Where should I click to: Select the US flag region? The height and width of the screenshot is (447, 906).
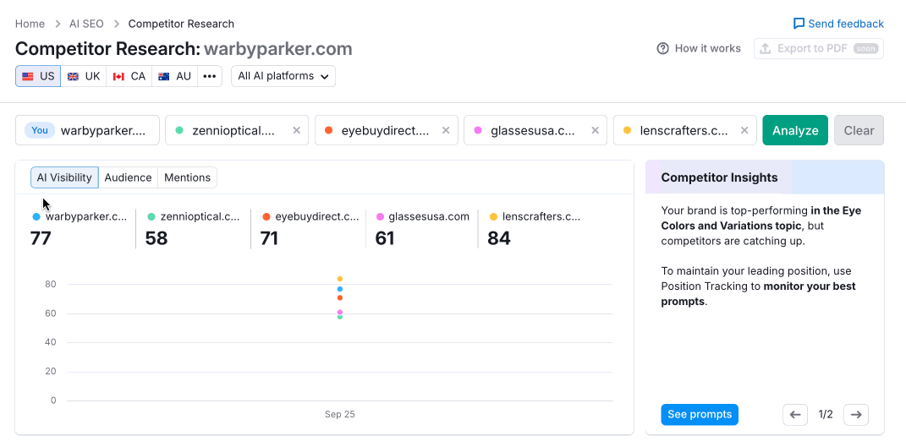pos(38,76)
